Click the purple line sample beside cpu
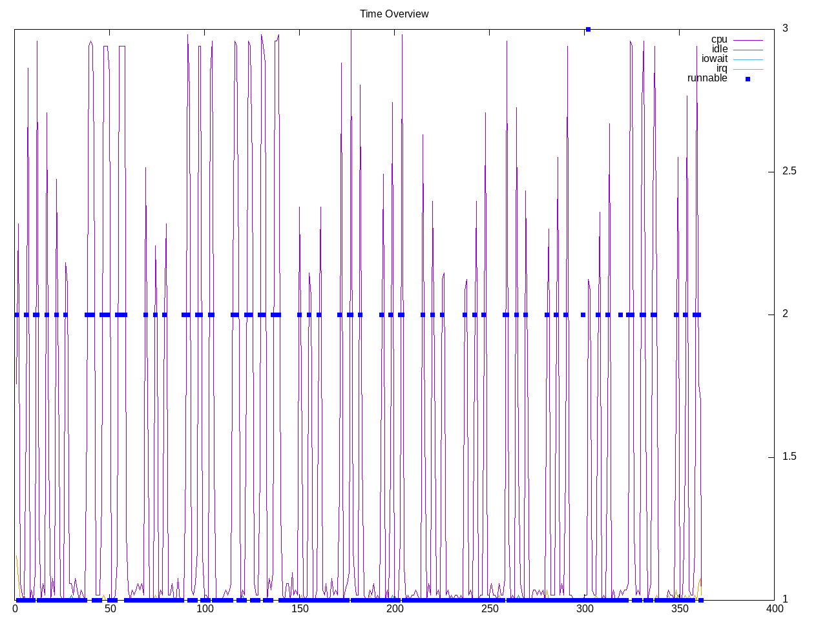Viewport: 827px width, 620px height. coord(748,40)
